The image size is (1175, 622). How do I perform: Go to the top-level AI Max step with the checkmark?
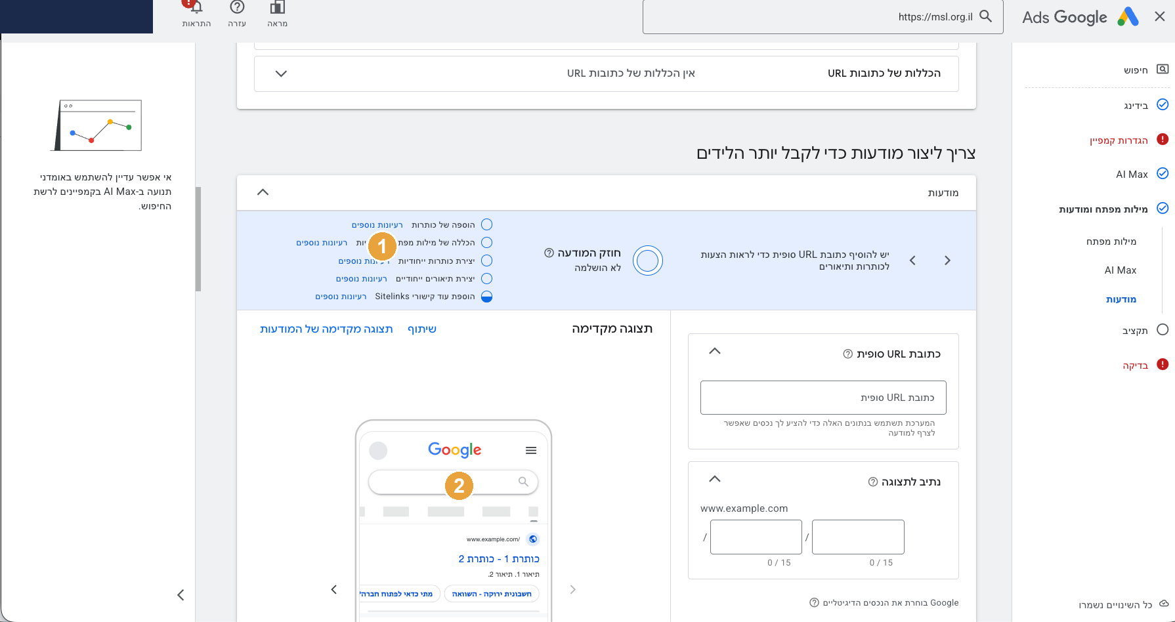pos(1132,174)
